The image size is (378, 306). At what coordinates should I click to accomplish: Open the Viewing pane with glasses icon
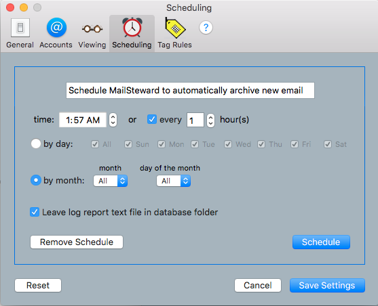tap(92, 33)
